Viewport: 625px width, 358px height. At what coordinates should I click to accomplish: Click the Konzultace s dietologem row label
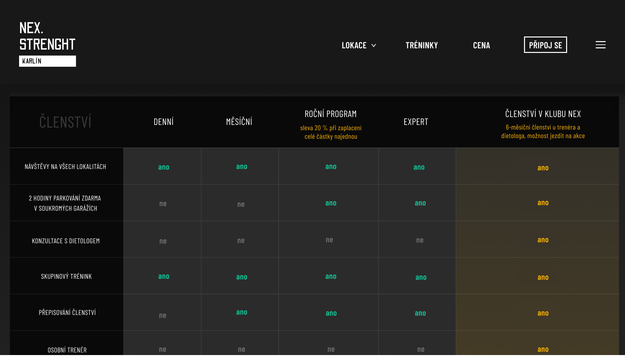click(66, 241)
